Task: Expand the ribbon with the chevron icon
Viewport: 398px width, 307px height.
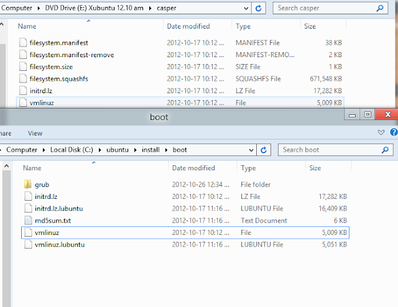Action: click(x=381, y=132)
